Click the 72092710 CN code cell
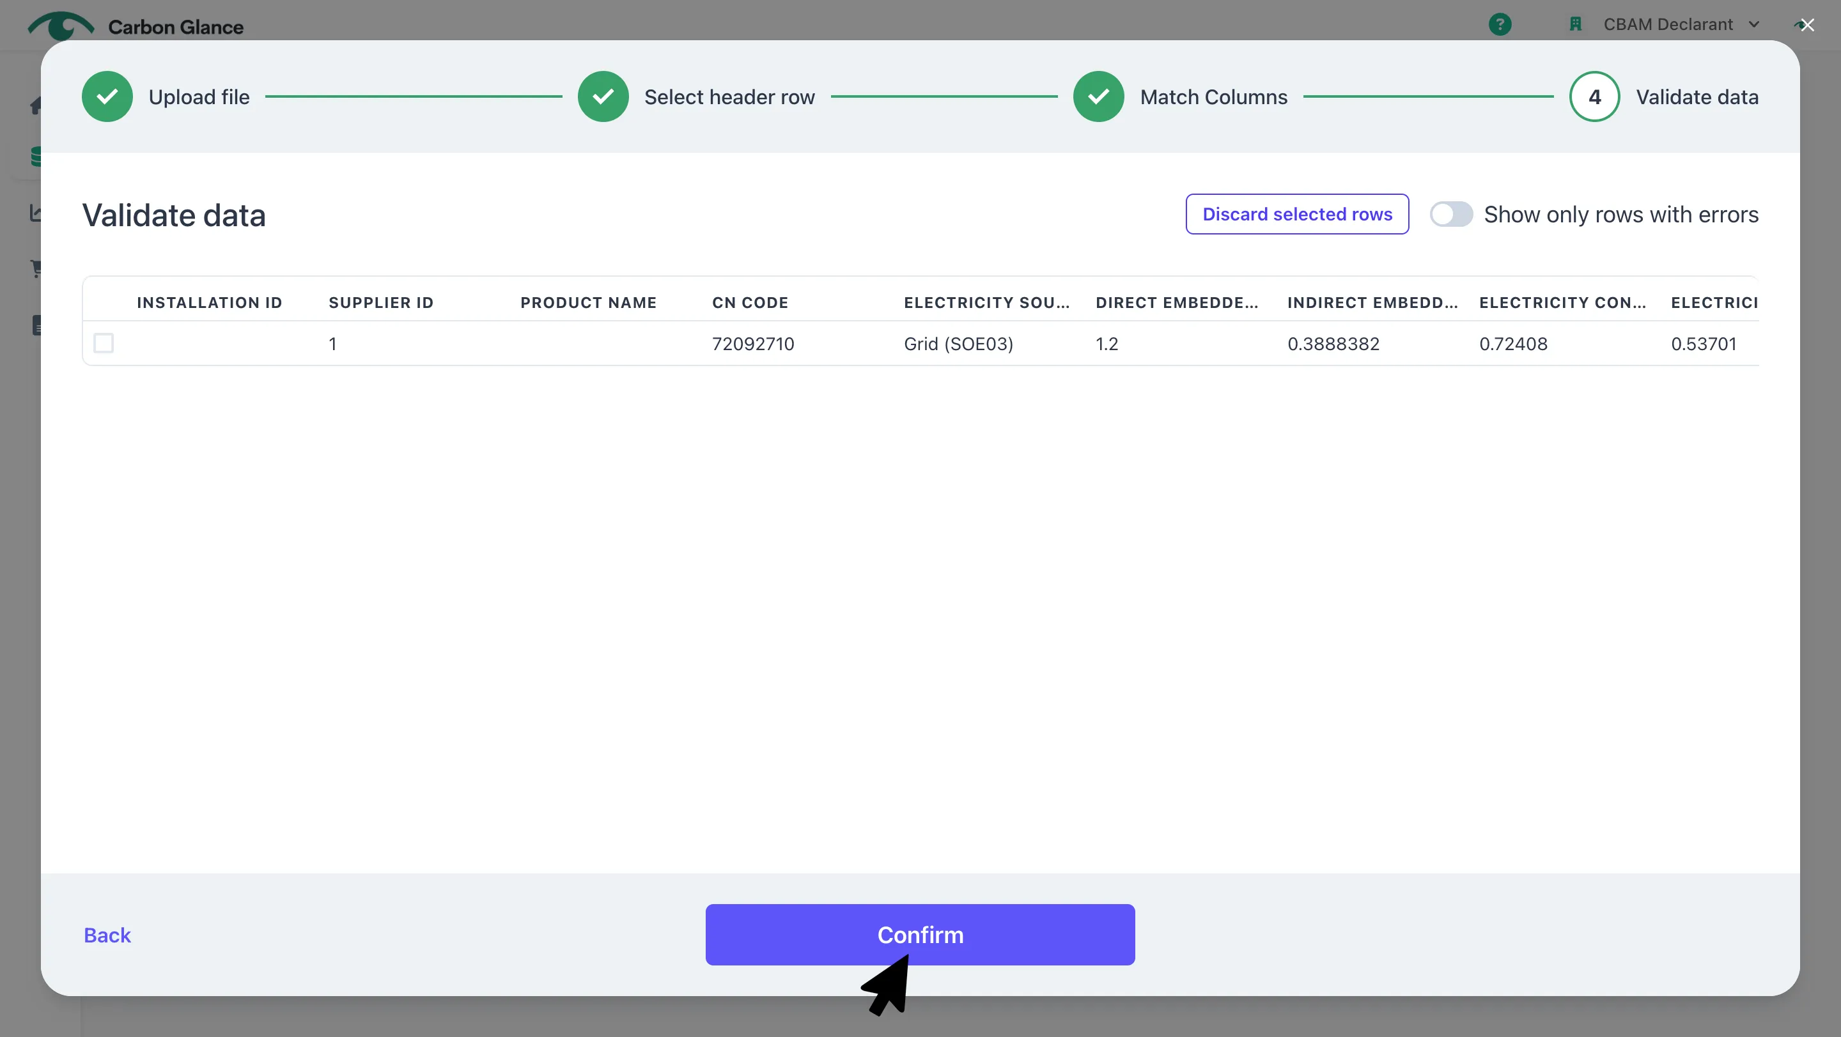1841x1037 pixels. click(752, 344)
